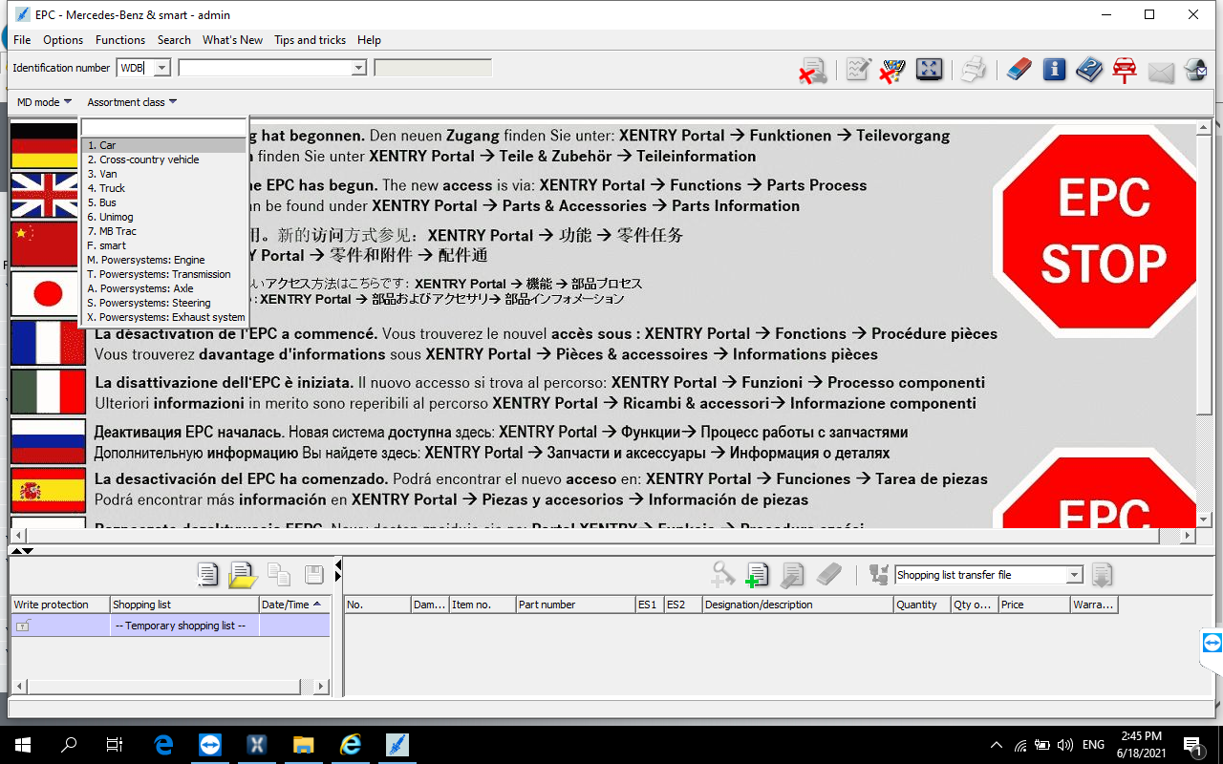Click the Part number column header
Screen dimensions: 1223x764
pyautogui.click(x=575, y=605)
